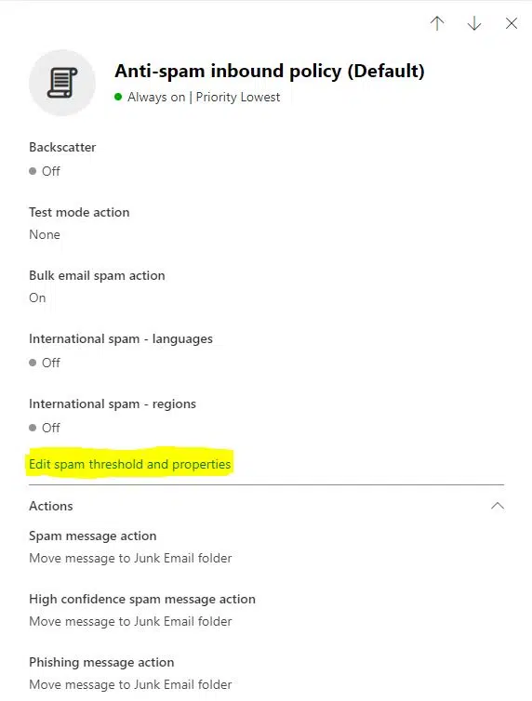Viewport: 532px width, 701px height.
Task: Go to previous policy with up arrow
Action: tap(437, 23)
